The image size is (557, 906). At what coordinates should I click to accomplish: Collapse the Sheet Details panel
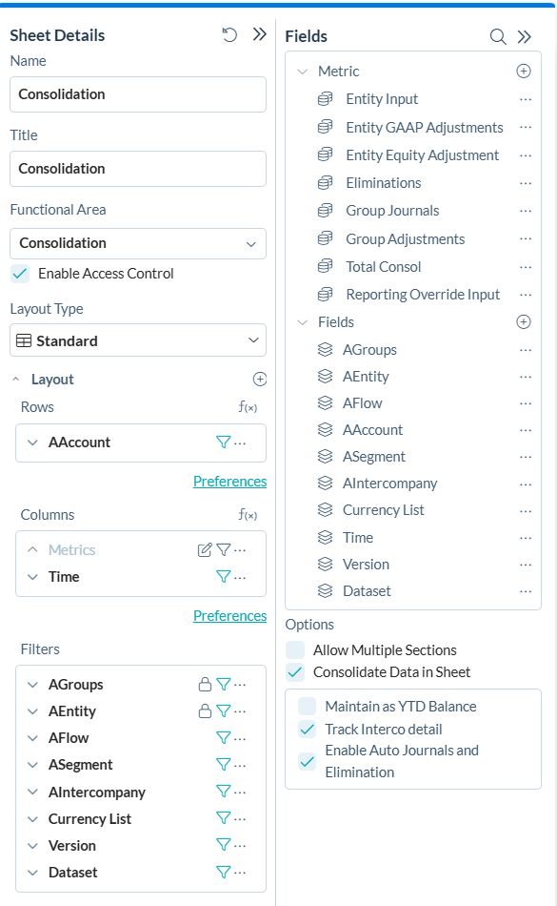pyautogui.click(x=259, y=34)
